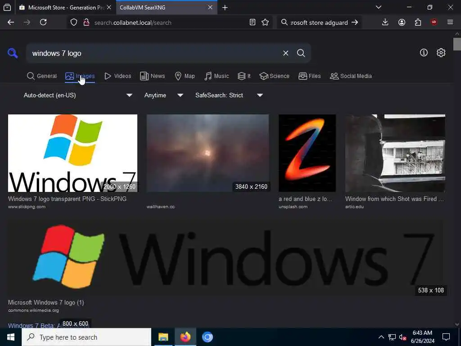Click the SearXNG magnifier logo
Screen dimensions: 461x346
click(x=13, y=53)
